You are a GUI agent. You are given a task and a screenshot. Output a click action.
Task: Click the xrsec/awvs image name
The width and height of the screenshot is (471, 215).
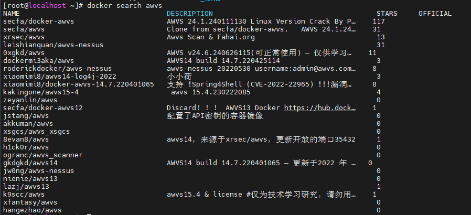coord(24,37)
